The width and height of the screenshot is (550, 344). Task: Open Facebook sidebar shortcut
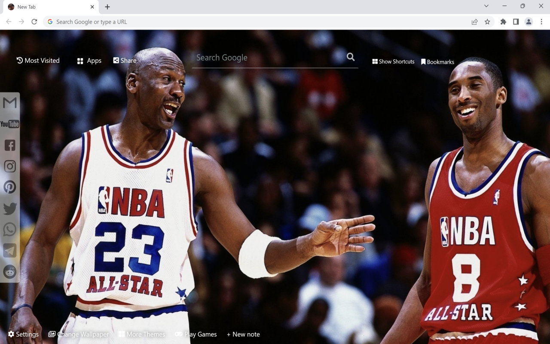[x=9, y=145]
